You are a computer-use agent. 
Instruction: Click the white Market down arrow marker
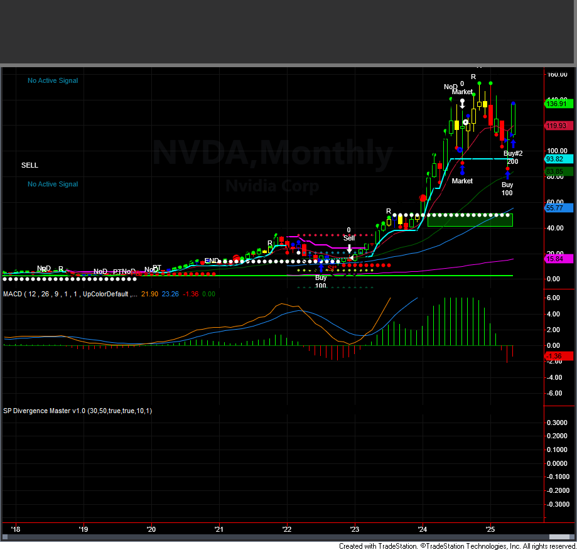(x=462, y=104)
